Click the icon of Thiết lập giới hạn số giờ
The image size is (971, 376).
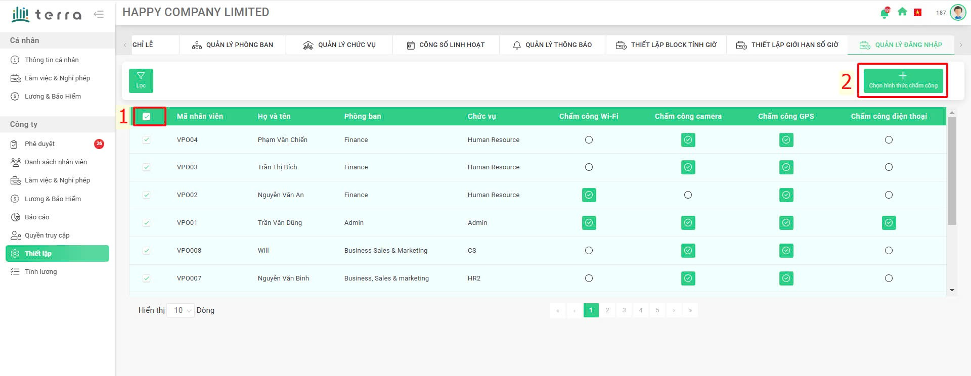[x=741, y=45]
